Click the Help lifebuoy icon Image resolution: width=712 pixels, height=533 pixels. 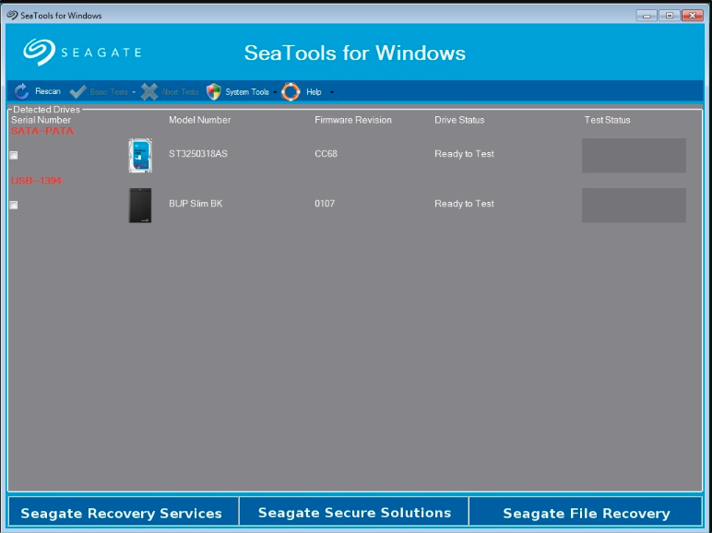[291, 92]
